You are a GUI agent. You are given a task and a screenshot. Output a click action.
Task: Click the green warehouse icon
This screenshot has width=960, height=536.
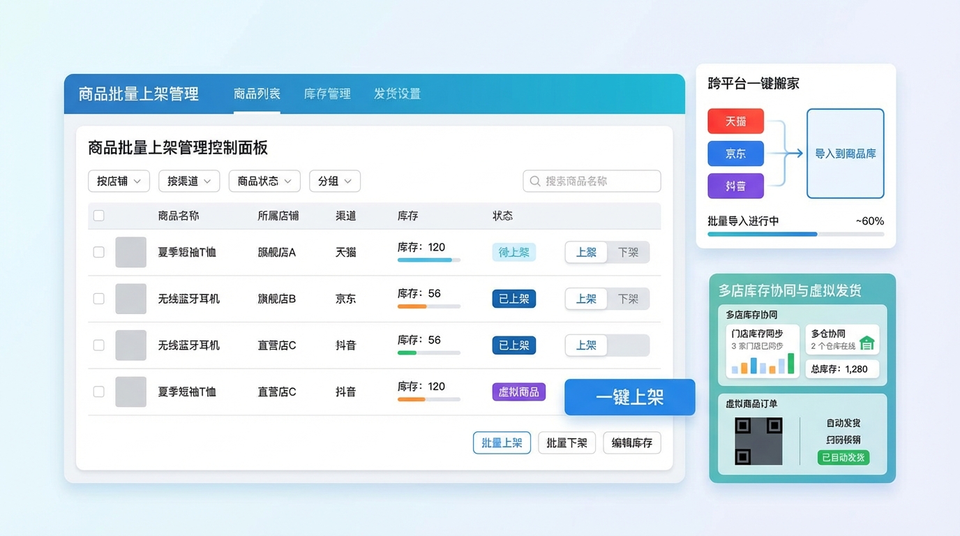(x=867, y=343)
